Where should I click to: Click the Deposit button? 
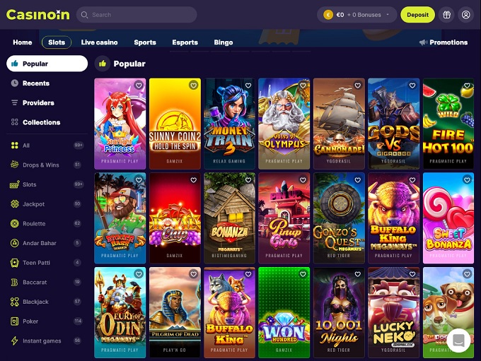point(417,15)
